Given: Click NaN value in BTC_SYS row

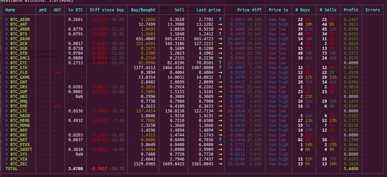Looking at the screenshot, I should click(79, 154).
